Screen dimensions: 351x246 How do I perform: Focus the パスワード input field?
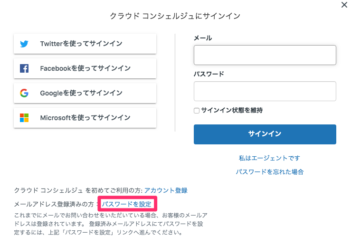pyautogui.click(x=265, y=91)
